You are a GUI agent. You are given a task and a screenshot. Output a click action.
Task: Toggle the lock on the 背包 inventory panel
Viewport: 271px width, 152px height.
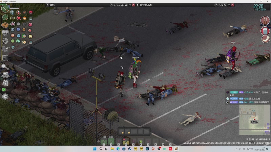[x=130, y=5]
